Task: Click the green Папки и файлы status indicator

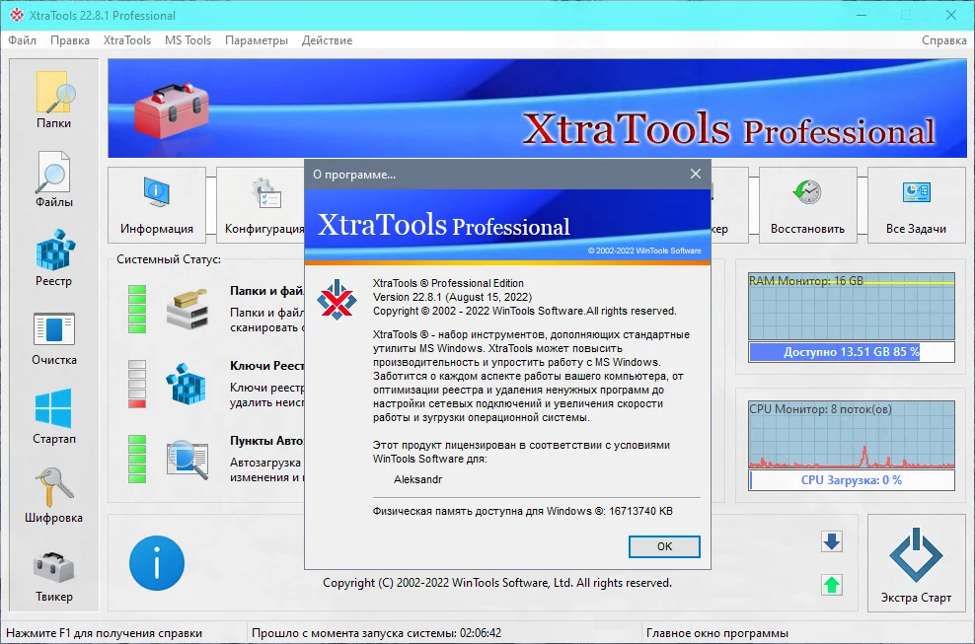Action: coord(137,309)
